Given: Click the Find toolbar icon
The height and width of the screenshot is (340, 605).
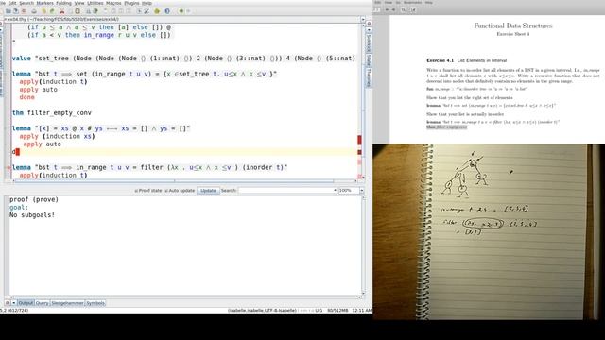Looking at the screenshot, I should pyautogui.click(x=88, y=11).
